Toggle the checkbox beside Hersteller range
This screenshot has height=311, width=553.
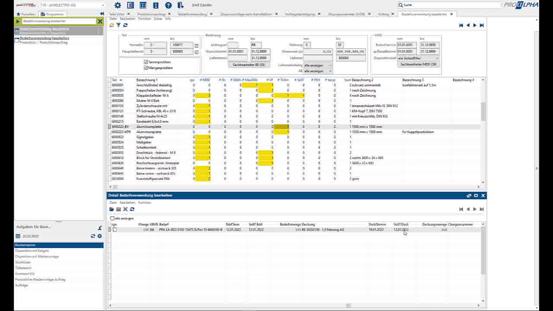point(197,45)
